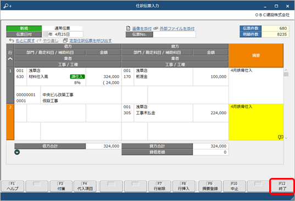Click 前渡金 account in row 1 credit
This screenshot has width=295, height=201.
point(142,76)
